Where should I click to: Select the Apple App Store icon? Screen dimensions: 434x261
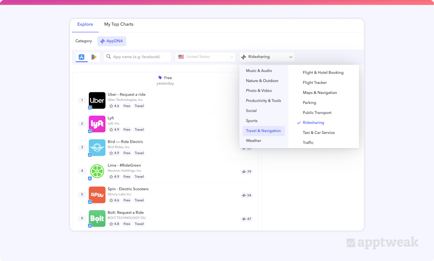pyautogui.click(x=81, y=57)
